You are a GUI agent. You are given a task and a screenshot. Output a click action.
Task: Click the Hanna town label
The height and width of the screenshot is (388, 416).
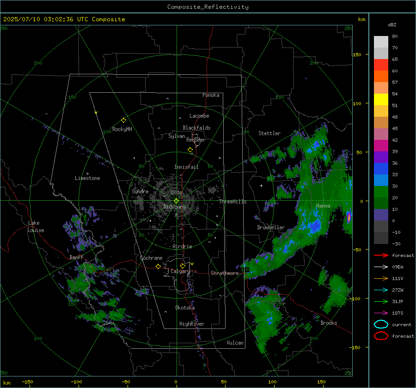323,206
